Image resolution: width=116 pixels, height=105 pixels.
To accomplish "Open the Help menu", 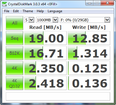I will click(40, 11).
